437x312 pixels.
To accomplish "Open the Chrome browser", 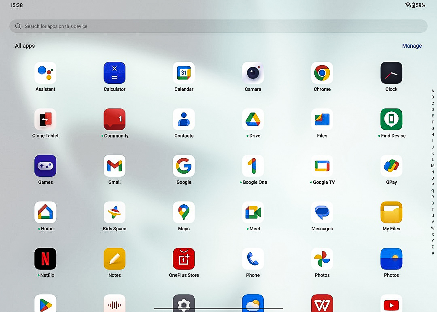I will (x=322, y=73).
